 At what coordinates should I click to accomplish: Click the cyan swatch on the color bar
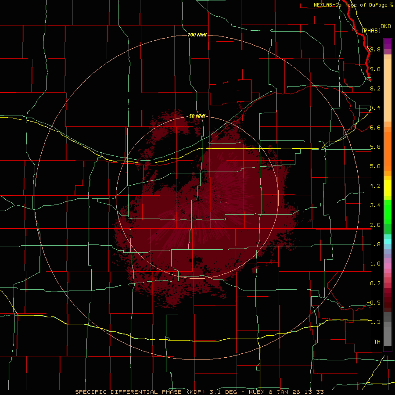388,241
